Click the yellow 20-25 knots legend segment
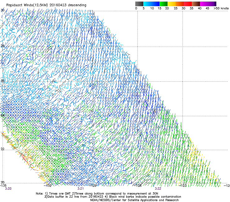 (x=172, y=4)
